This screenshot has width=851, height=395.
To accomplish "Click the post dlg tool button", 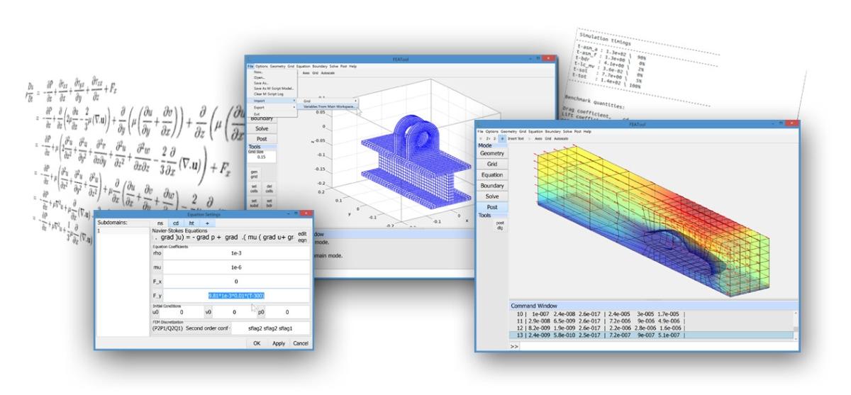I will 499,226.
